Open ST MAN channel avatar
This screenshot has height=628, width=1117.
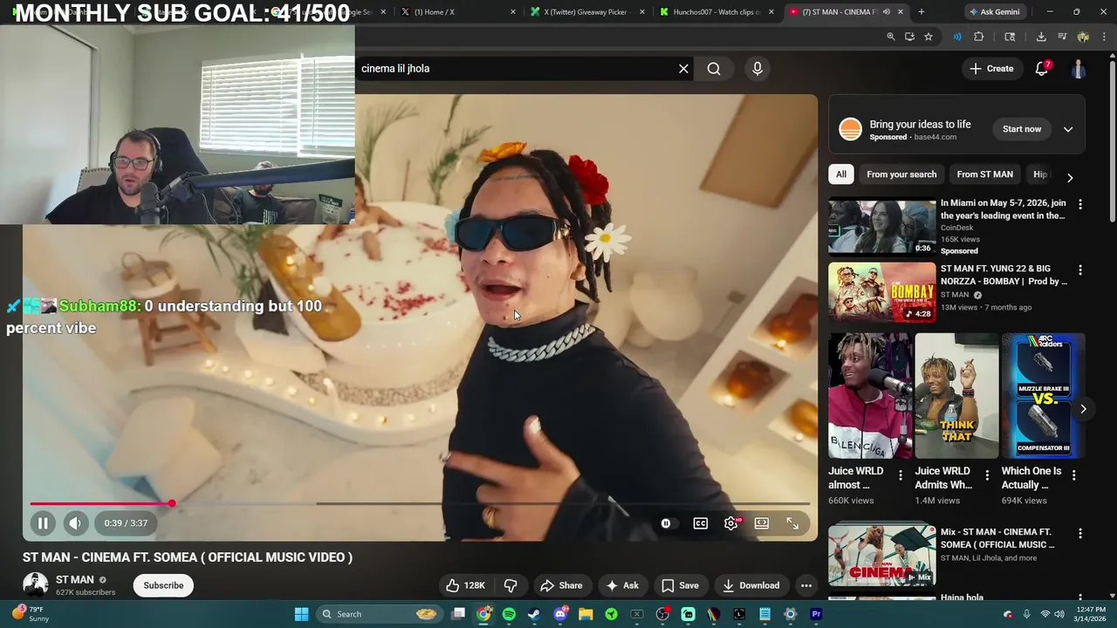pyautogui.click(x=35, y=585)
